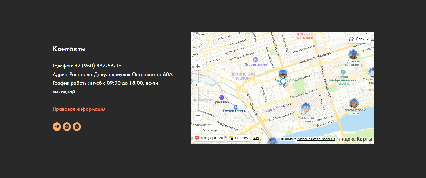
Task: Open the Правовая информация link
Action: (79, 109)
